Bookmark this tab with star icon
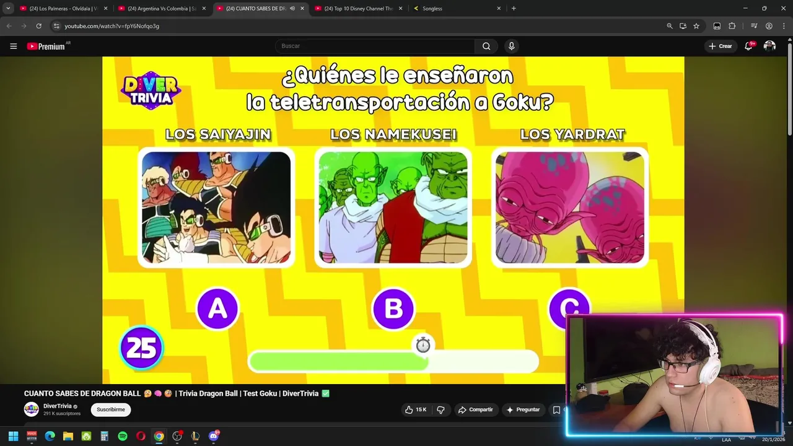Image resolution: width=793 pixels, height=446 pixels. tap(696, 26)
